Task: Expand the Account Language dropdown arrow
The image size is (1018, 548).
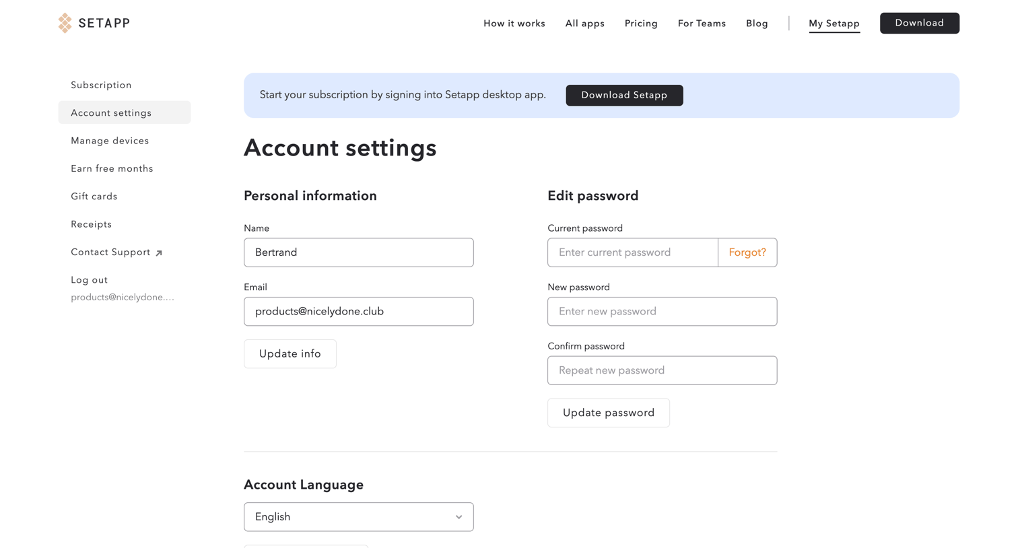Action: tap(459, 517)
